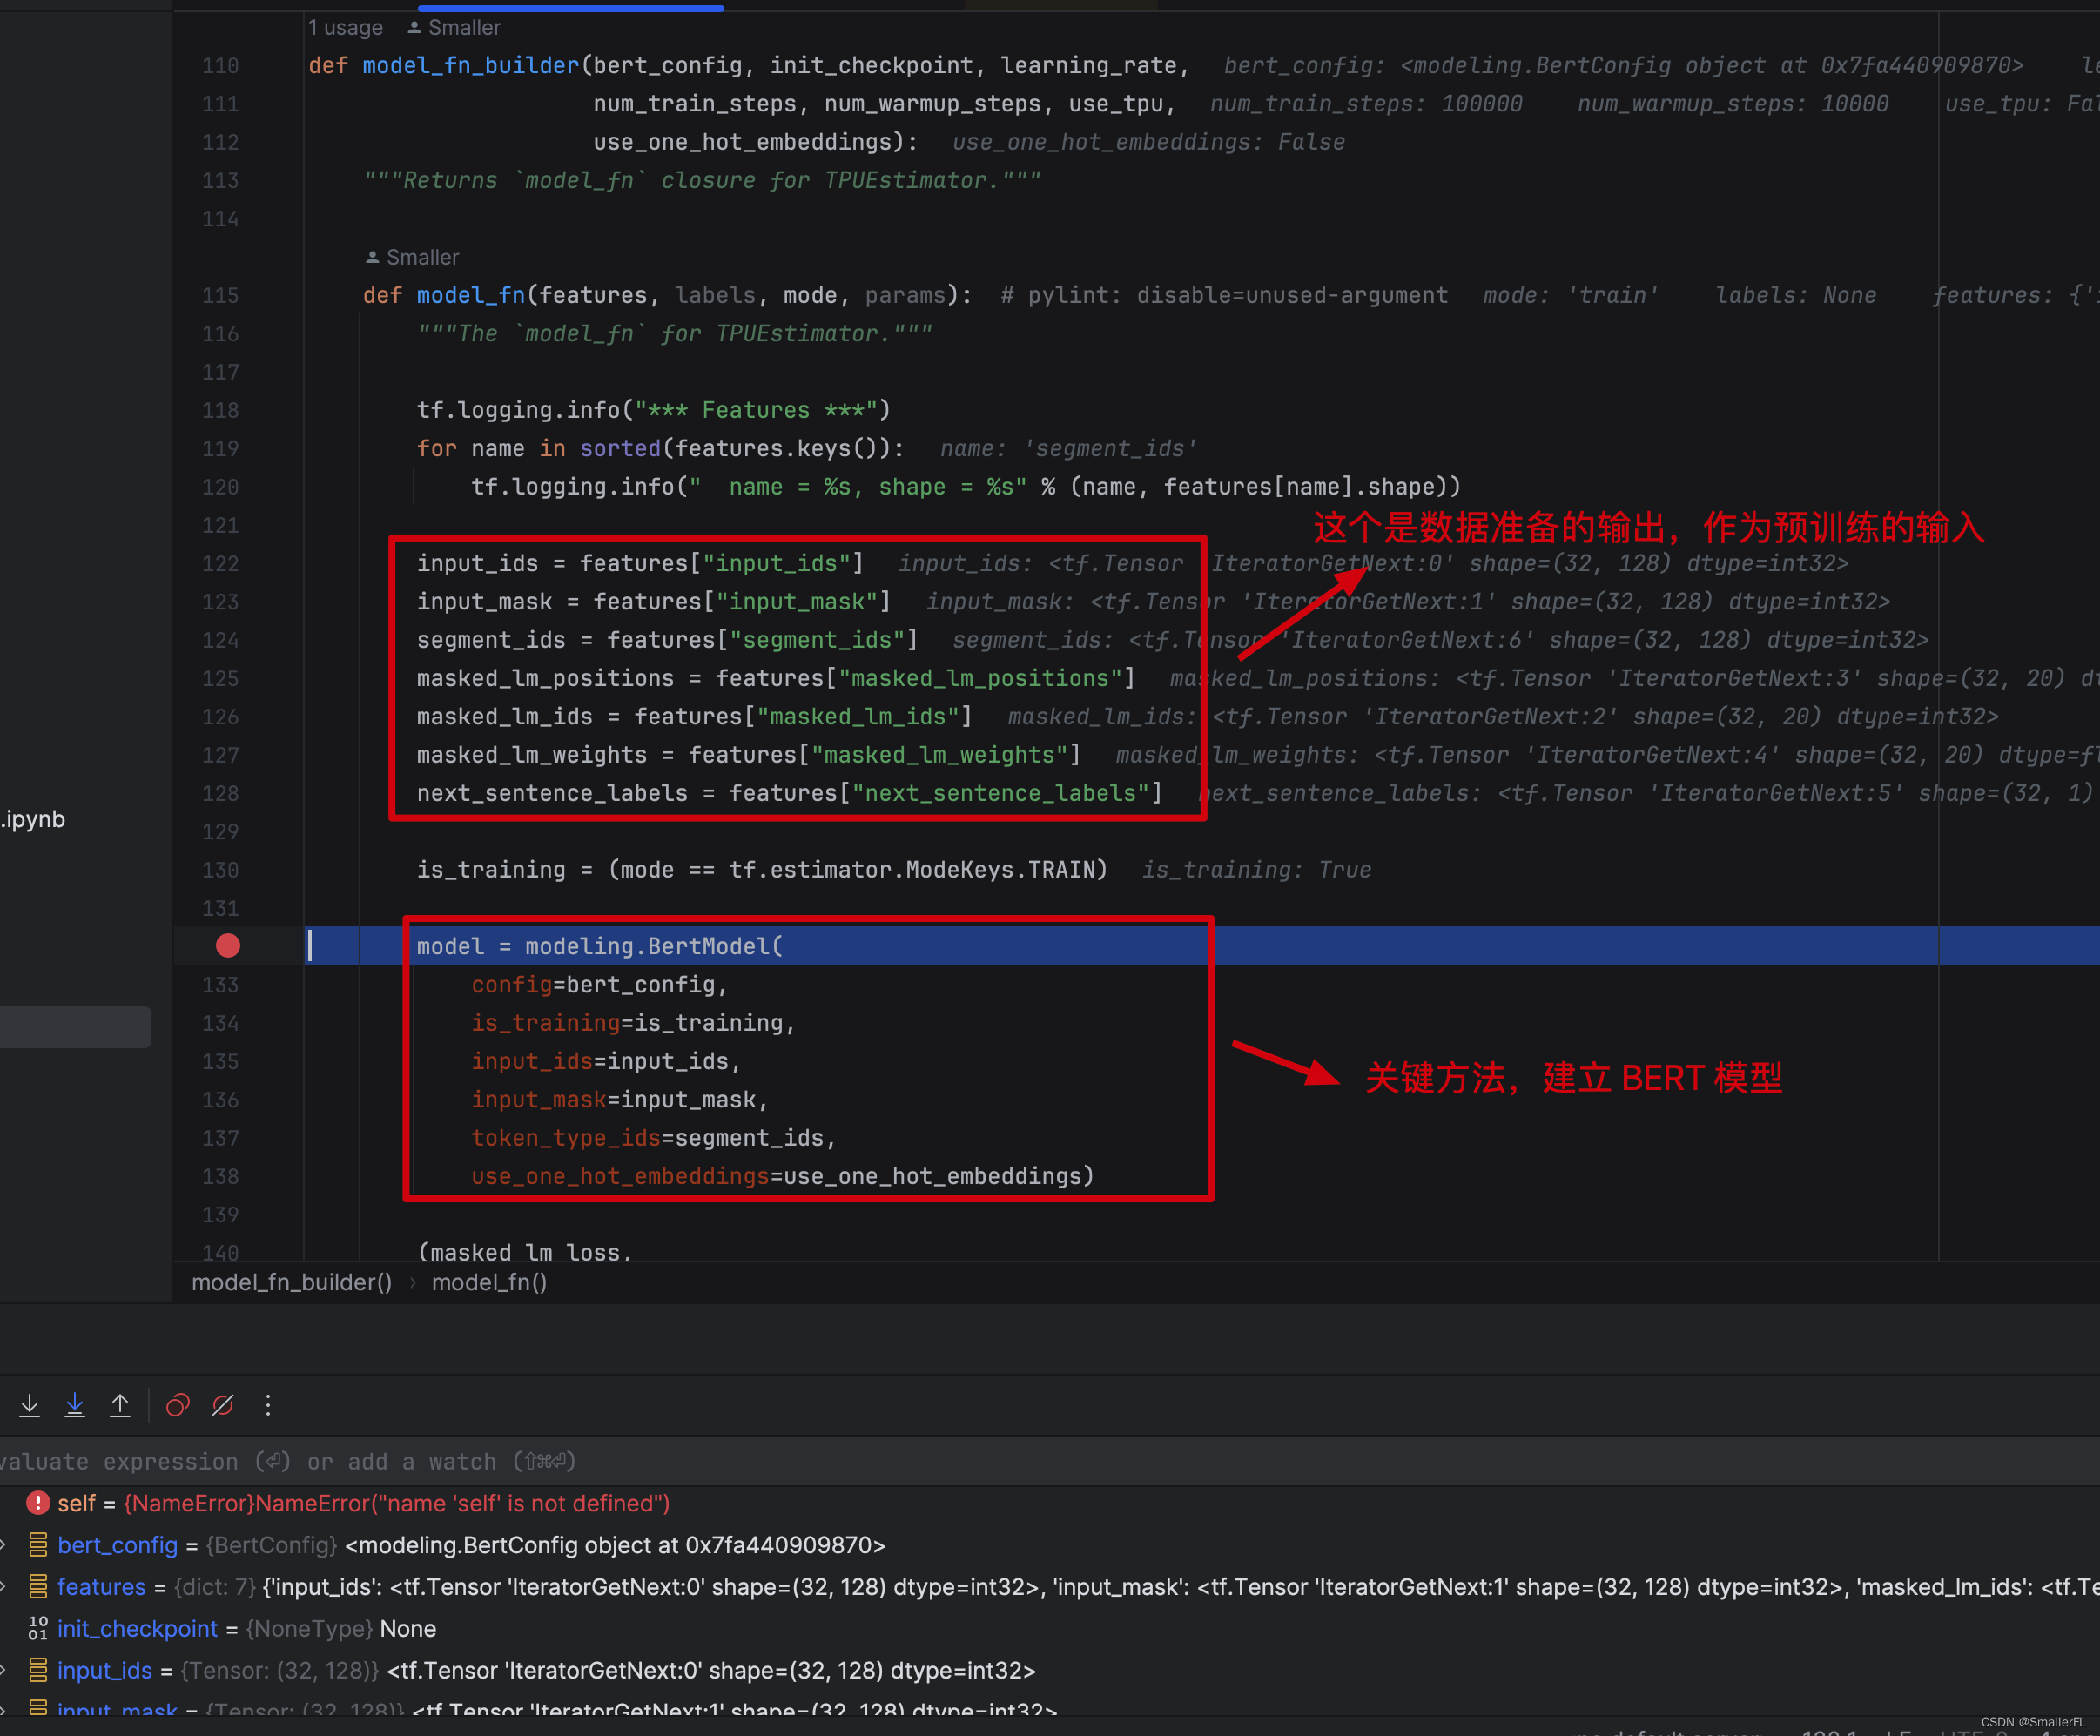Click the init_checkpoint binary type icon
The height and width of the screenshot is (1736, 2100).
38,1629
